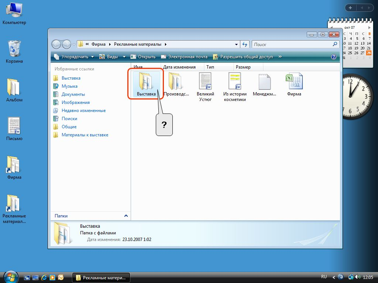378x283 pixels.
Task: Click the volume speaker tray icon
Action: 358,277
